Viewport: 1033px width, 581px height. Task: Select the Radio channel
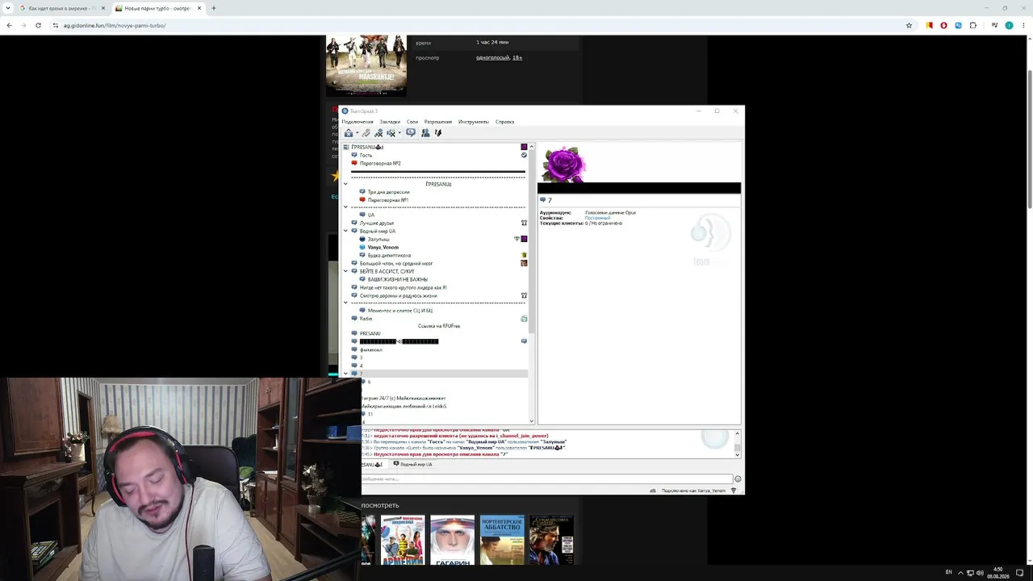coord(366,319)
